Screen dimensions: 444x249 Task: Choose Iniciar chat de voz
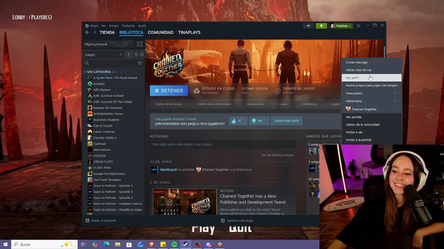[372, 70]
